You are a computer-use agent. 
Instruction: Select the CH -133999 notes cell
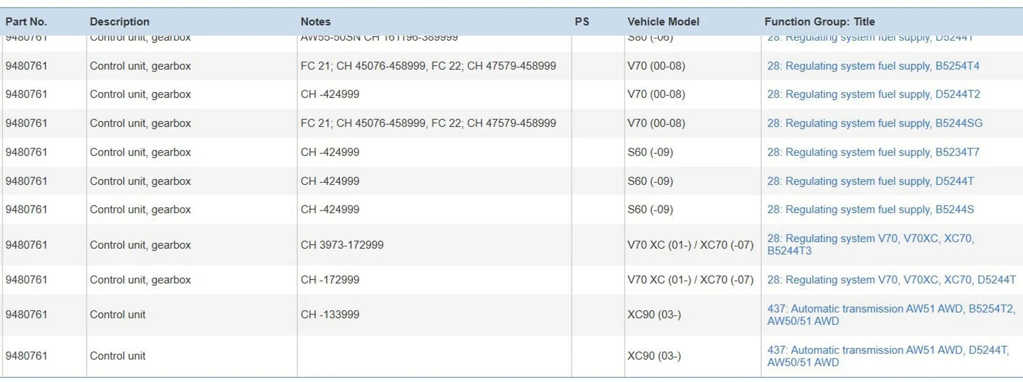pyautogui.click(x=330, y=315)
